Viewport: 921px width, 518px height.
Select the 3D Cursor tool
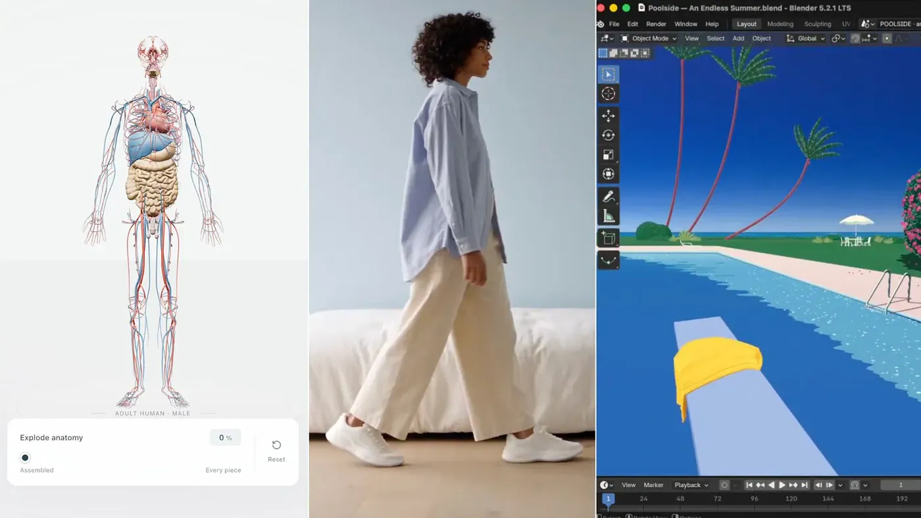609,94
